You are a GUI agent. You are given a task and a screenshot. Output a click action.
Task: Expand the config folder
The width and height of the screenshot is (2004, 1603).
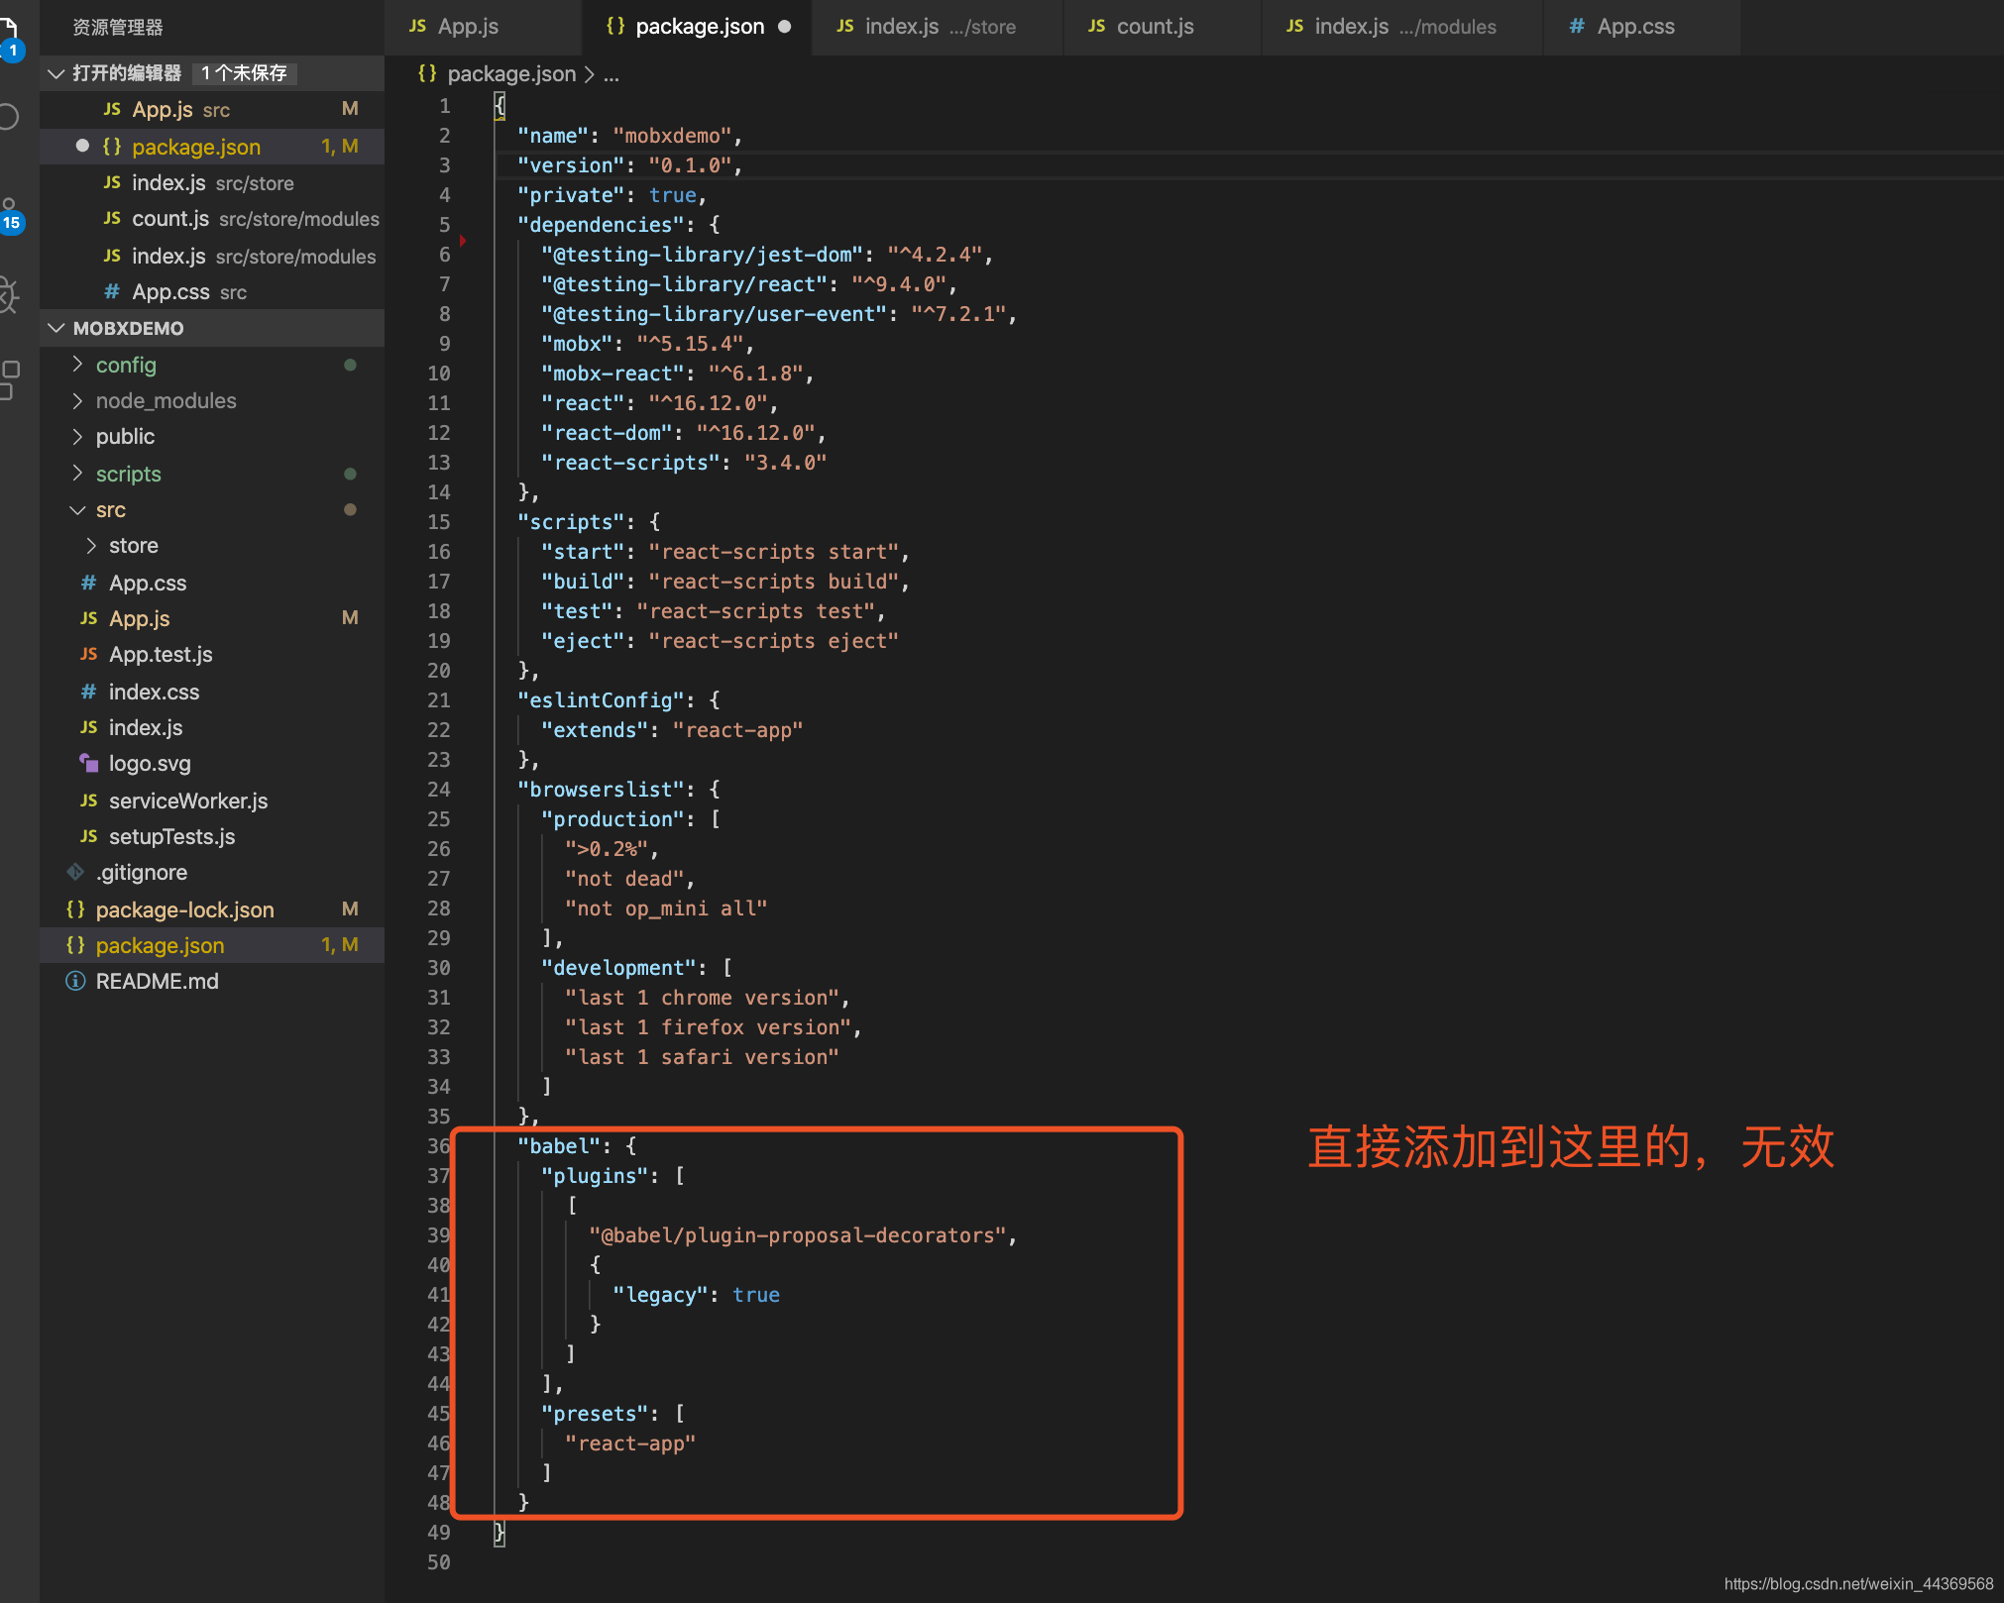click(78, 365)
